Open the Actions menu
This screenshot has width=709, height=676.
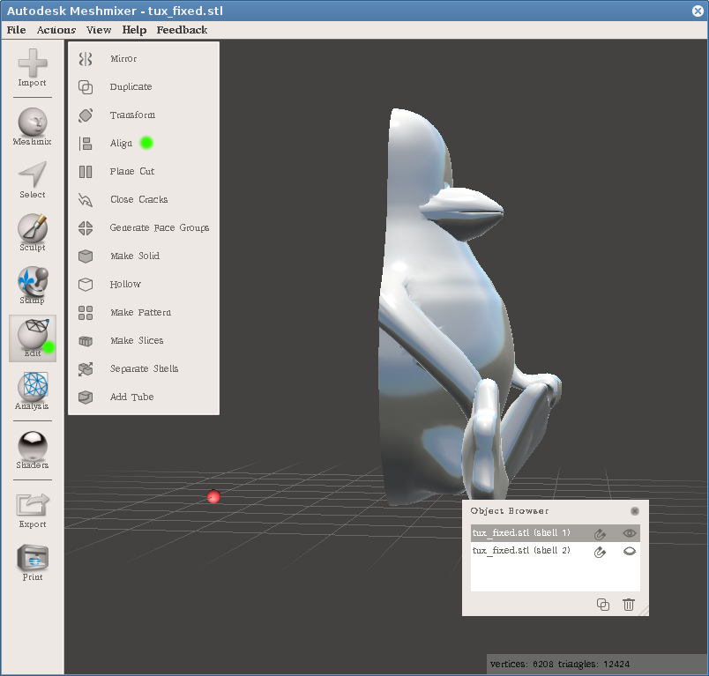pyautogui.click(x=56, y=30)
